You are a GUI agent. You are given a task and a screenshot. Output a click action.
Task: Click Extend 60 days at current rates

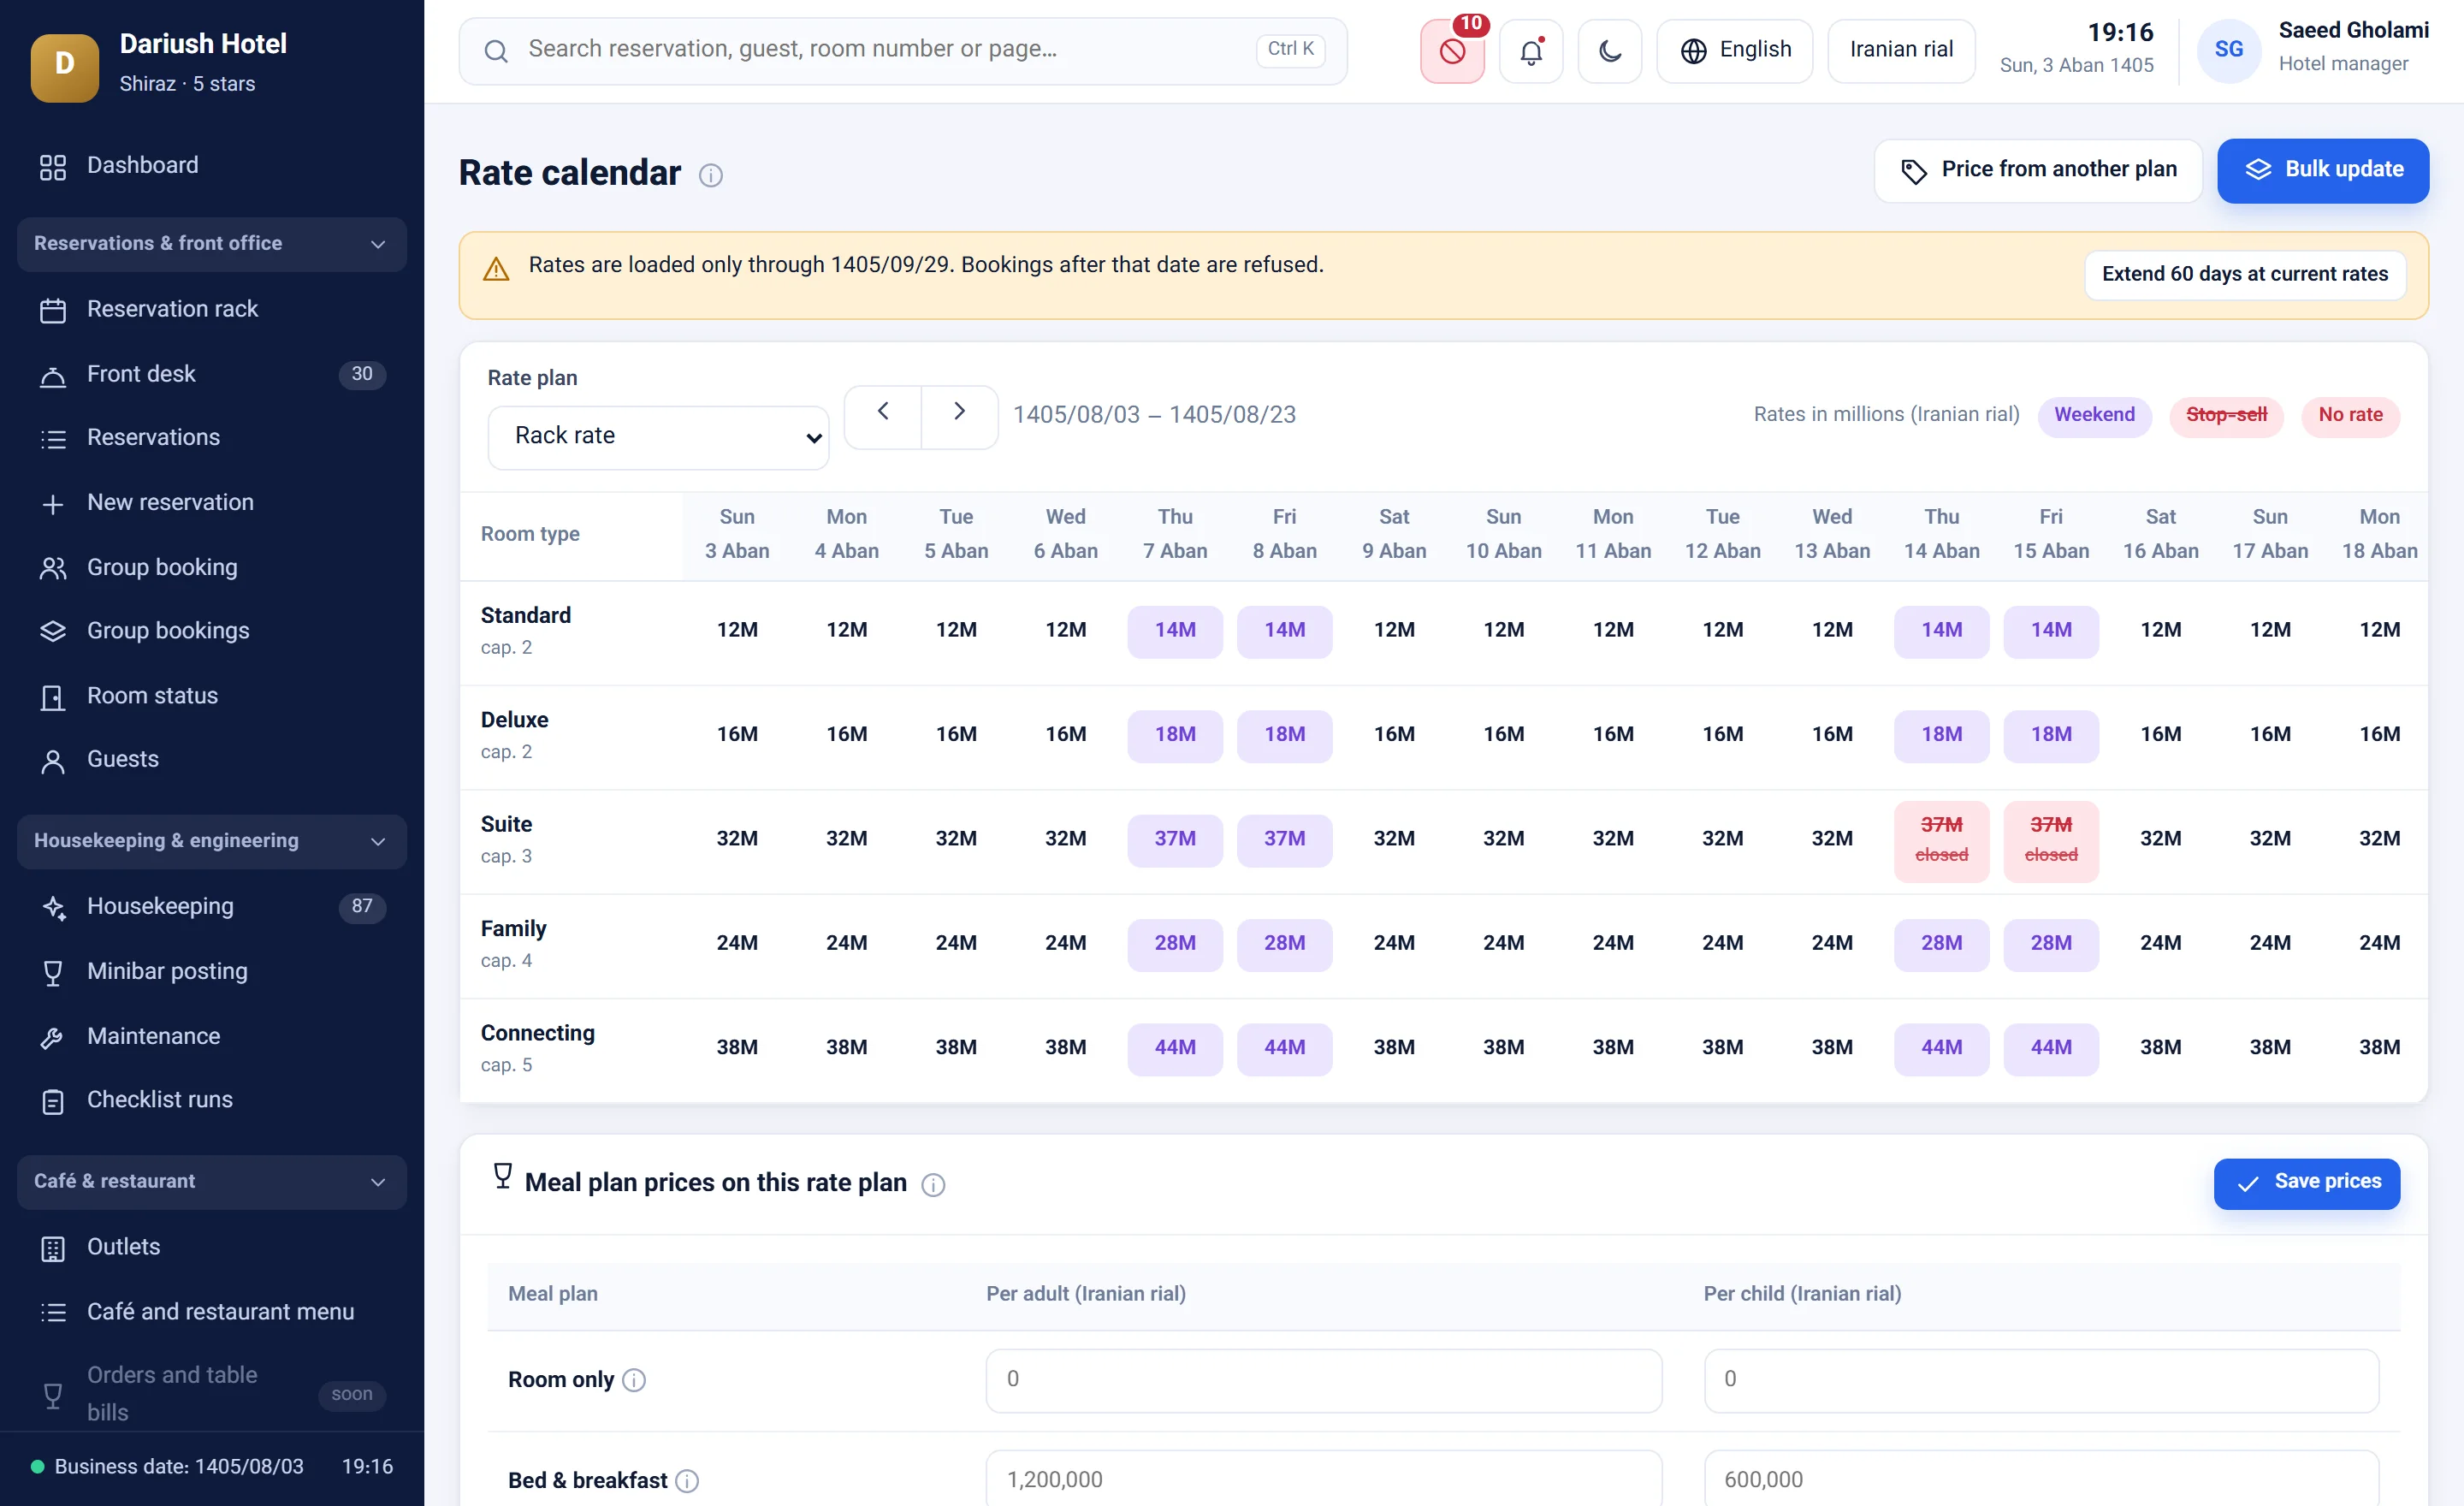pyautogui.click(x=2244, y=275)
